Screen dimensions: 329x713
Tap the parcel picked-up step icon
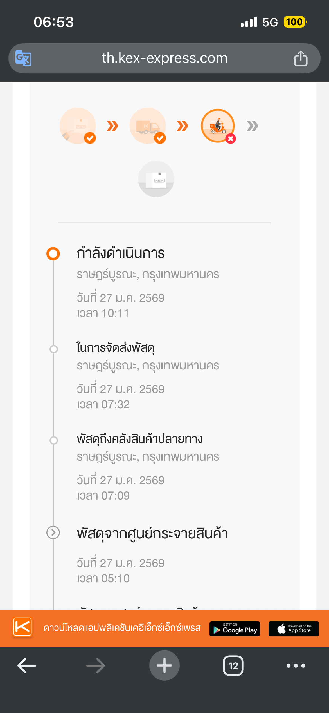tap(78, 126)
